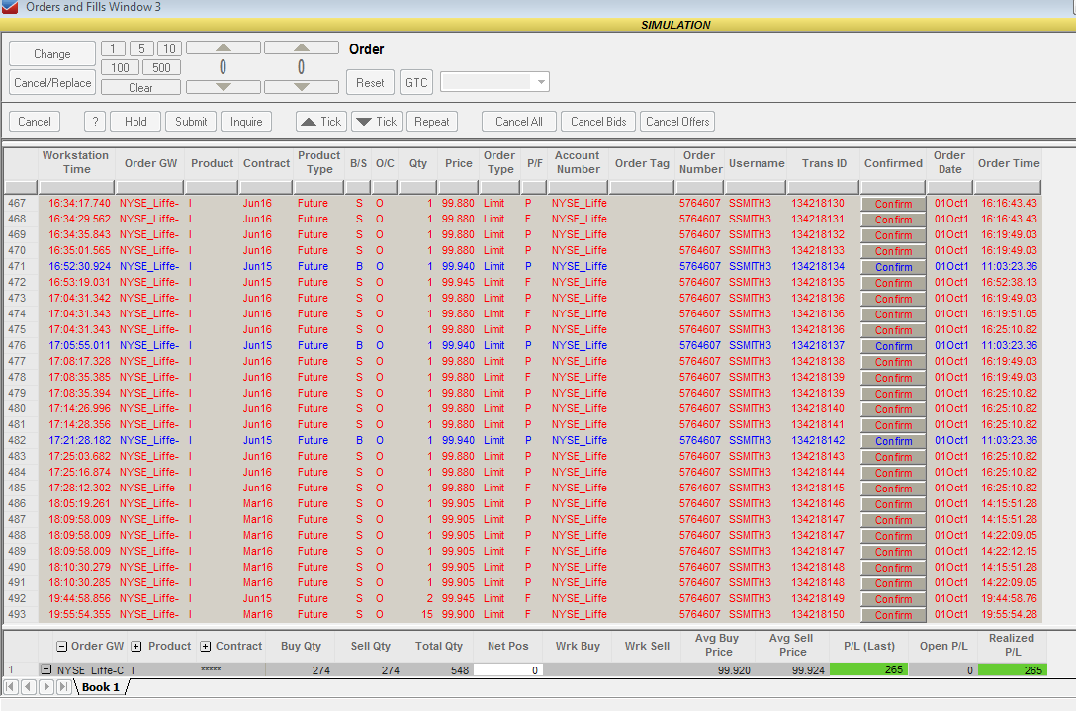Go to next sheet navigation arrow

pos(45,687)
